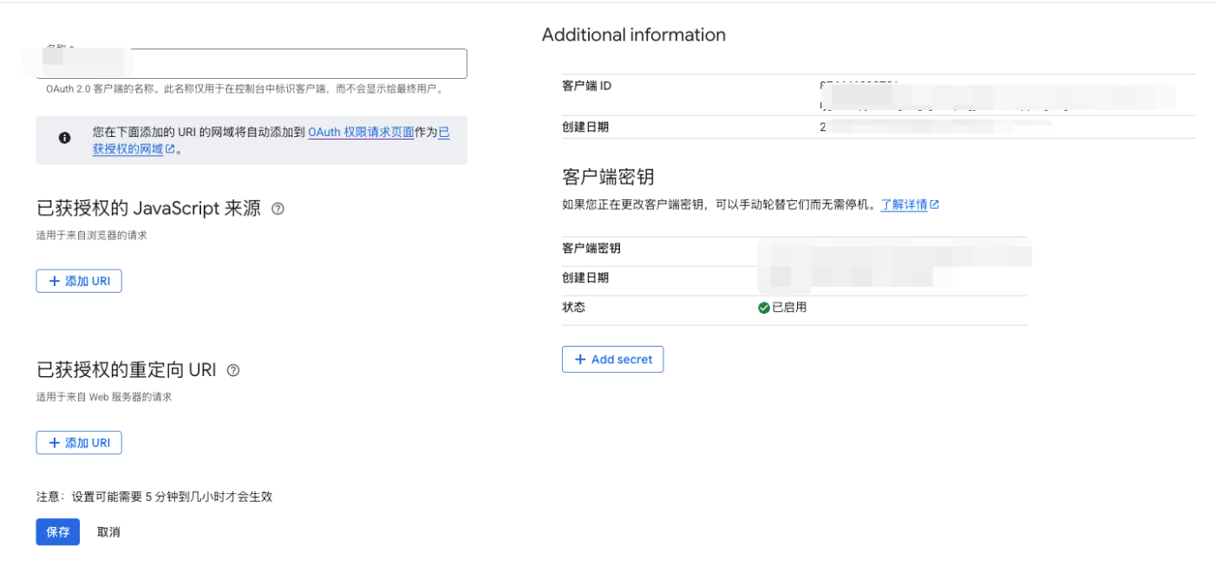
Task: Open help icon beside 已获授权的 JavaScript 来源
Action: click(x=278, y=209)
